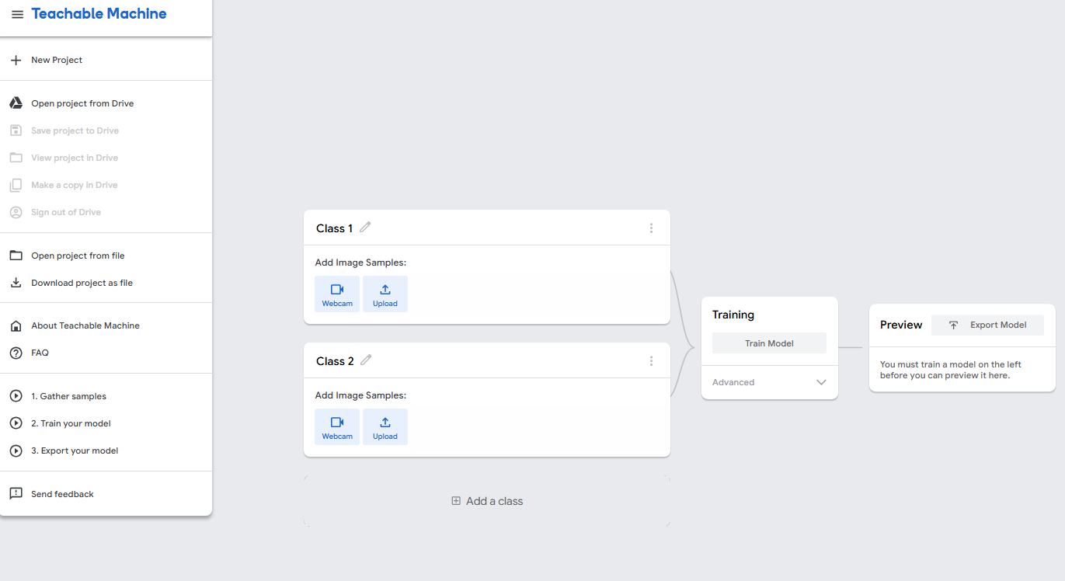Click the Train Model button
The image size is (1065, 581).
tap(769, 343)
